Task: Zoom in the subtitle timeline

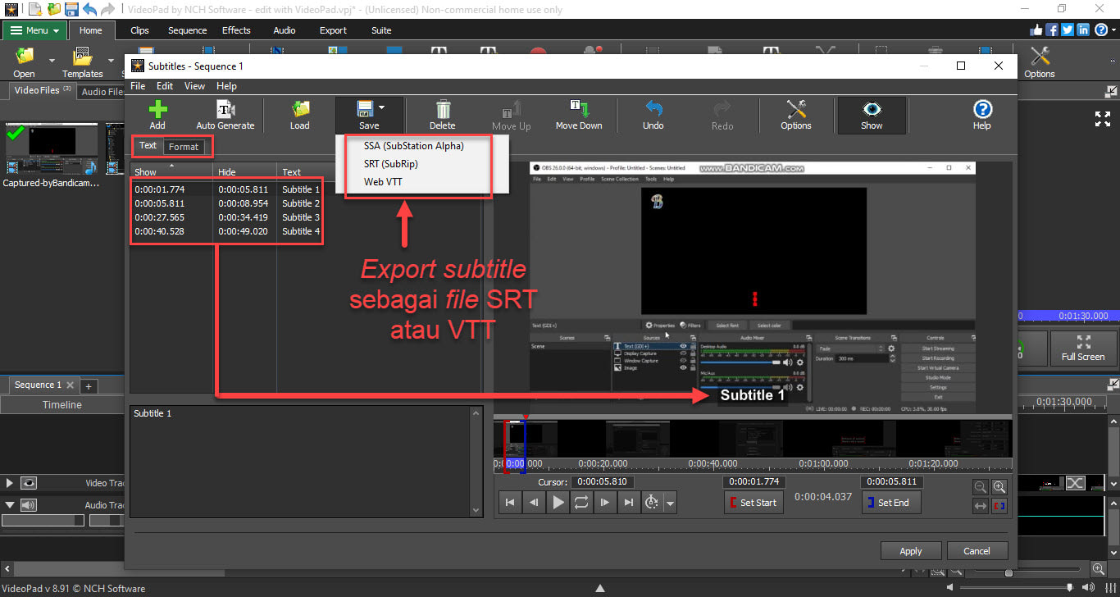Action: [999, 487]
